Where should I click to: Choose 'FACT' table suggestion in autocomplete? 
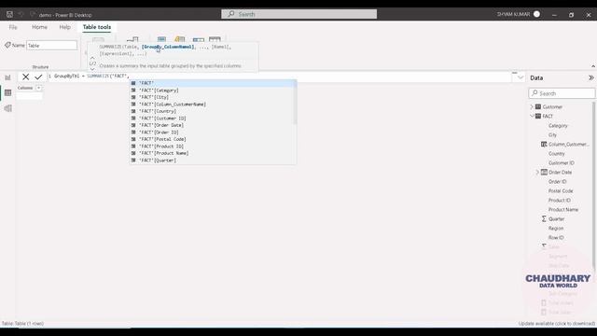213,83
